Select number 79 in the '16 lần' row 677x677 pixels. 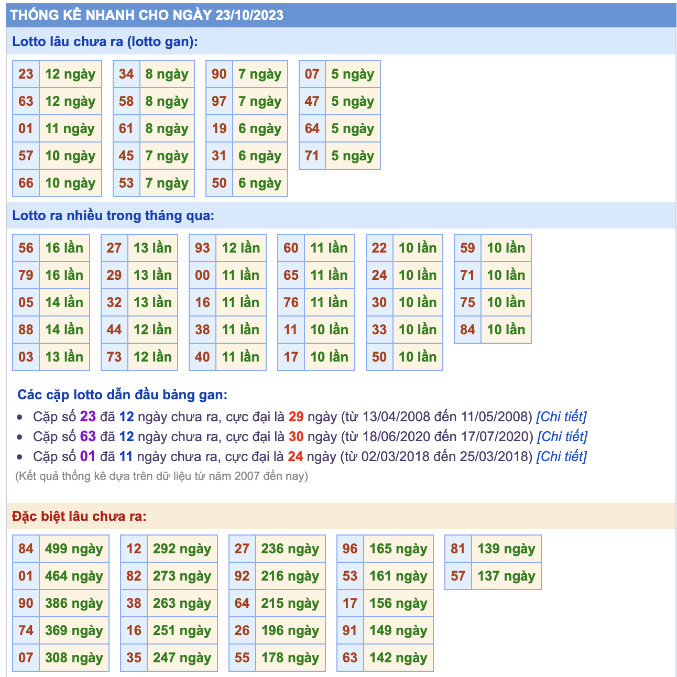tap(26, 275)
